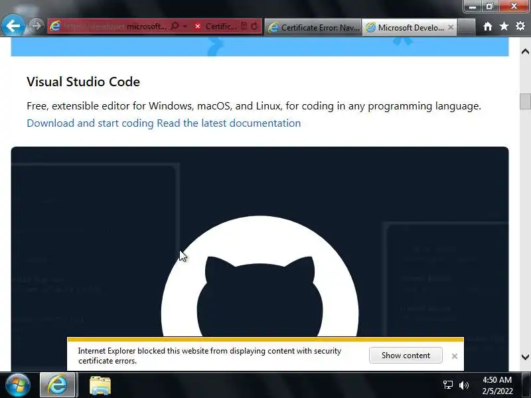The width and height of the screenshot is (531, 398).
Task: Open the Windows Start menu orb
Action: 18,385
